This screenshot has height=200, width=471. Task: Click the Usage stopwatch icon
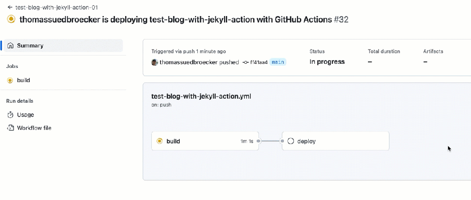pyautogui.click(x=11, y=115)
